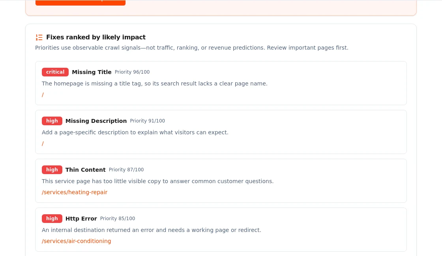Click the Priority 91/100 score
Screen dimensions: 442x256
coord(148,121)
